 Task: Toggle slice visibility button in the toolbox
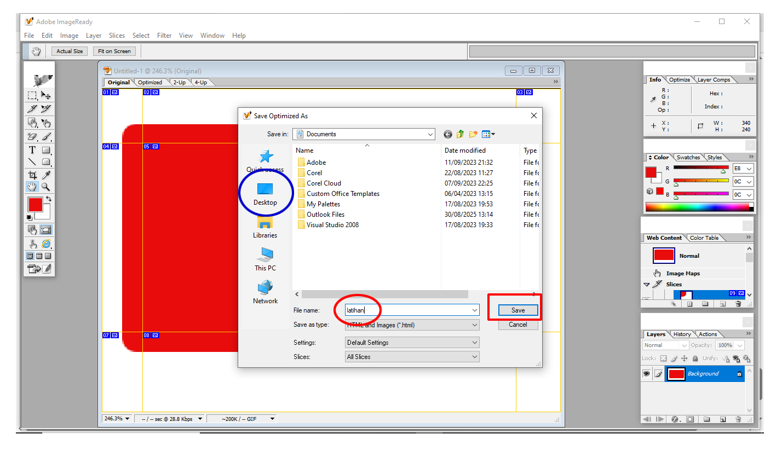coord(46,230)
